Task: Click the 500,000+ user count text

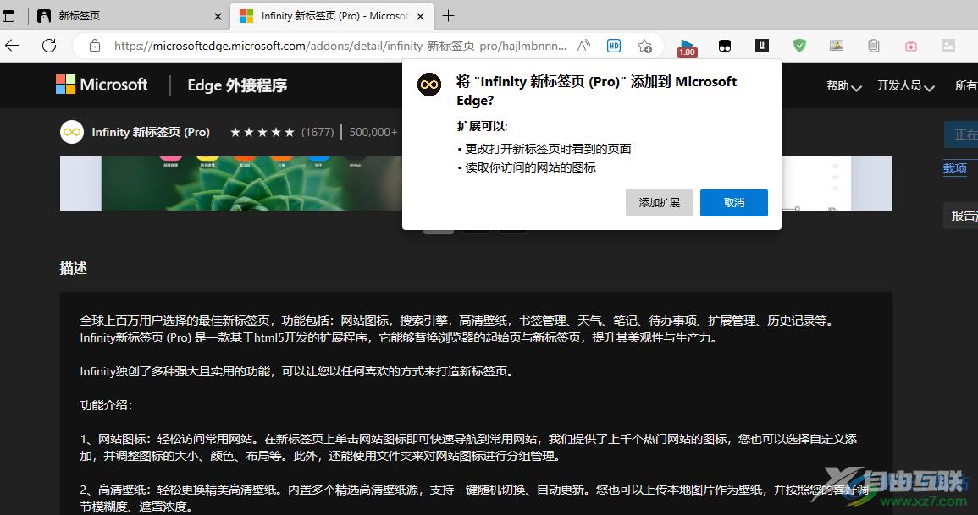Action: click(373, 132)
